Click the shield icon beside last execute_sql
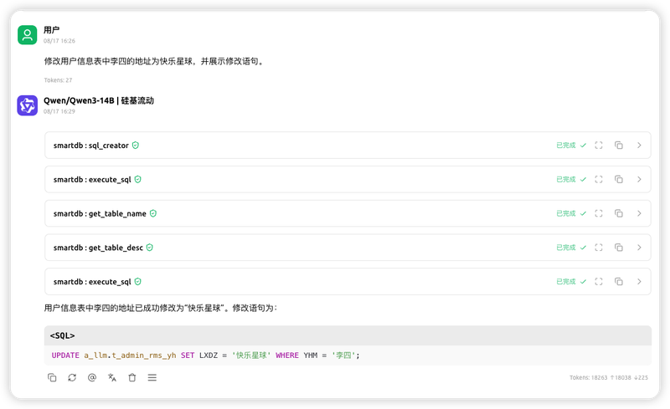 tap(137, 282)
